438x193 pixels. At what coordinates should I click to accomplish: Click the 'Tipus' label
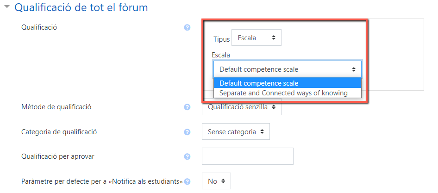pos(221,39)
